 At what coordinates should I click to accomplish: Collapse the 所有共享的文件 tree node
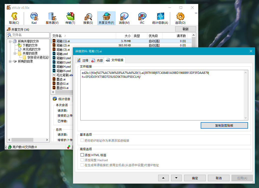[x=10, y=41]
